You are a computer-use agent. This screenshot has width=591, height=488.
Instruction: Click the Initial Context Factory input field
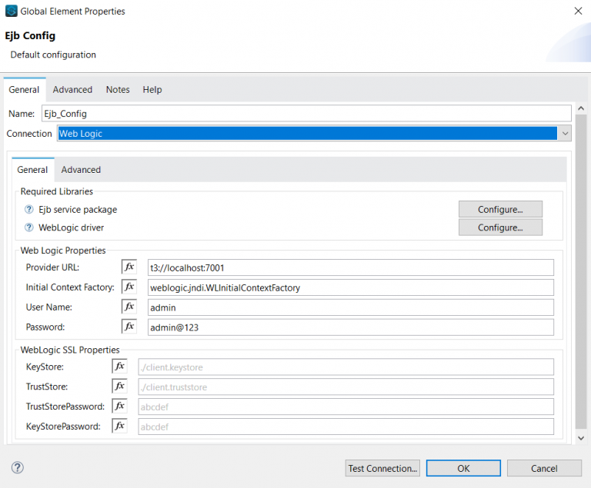pyautogui.click(x=351, y=287)
